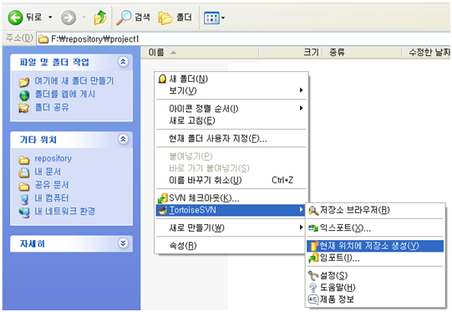
Task: Click the SVN checkout icon in context menu
Action: (x=163, y=198)
